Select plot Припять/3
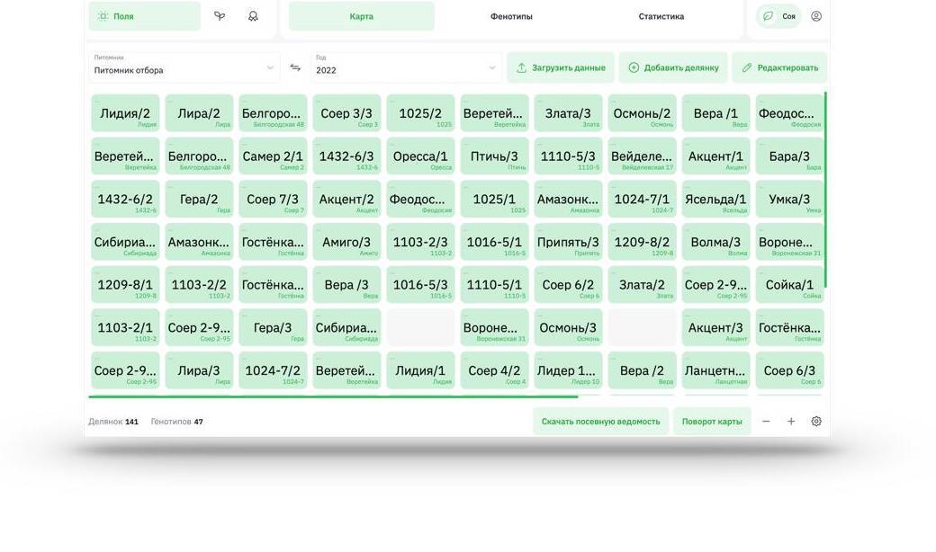 click(568, 242)
